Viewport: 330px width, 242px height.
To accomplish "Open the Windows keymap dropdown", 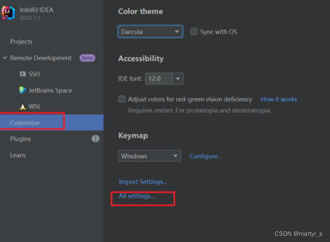I will [149, 156].
